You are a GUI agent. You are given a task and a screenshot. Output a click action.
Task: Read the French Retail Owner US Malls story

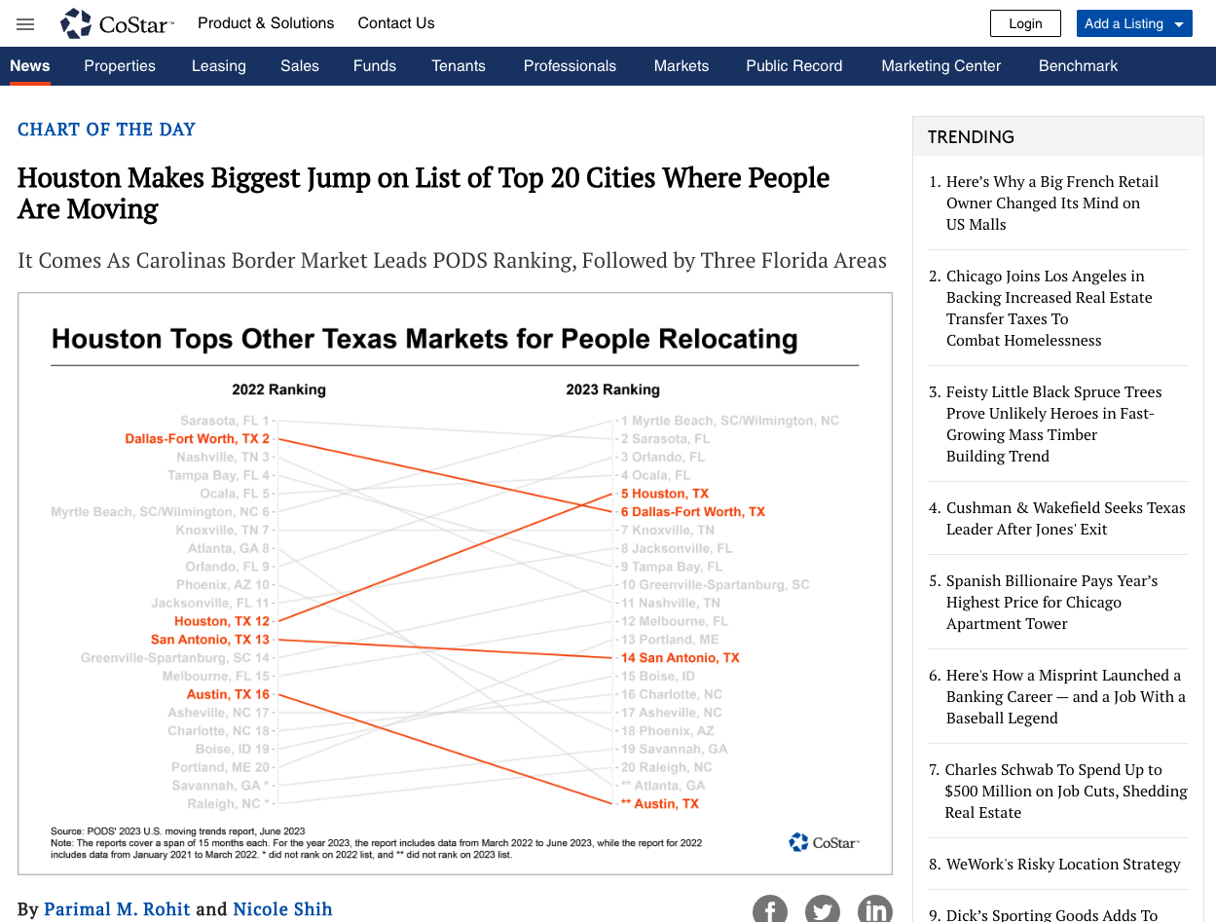pos(1052,203)
